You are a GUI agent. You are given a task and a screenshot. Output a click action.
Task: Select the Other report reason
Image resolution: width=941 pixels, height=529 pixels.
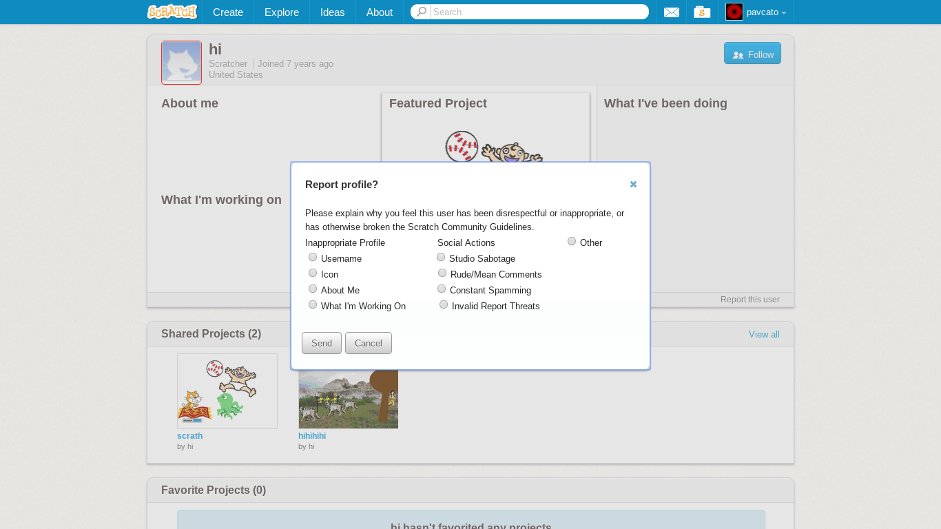tap(572, 242)
